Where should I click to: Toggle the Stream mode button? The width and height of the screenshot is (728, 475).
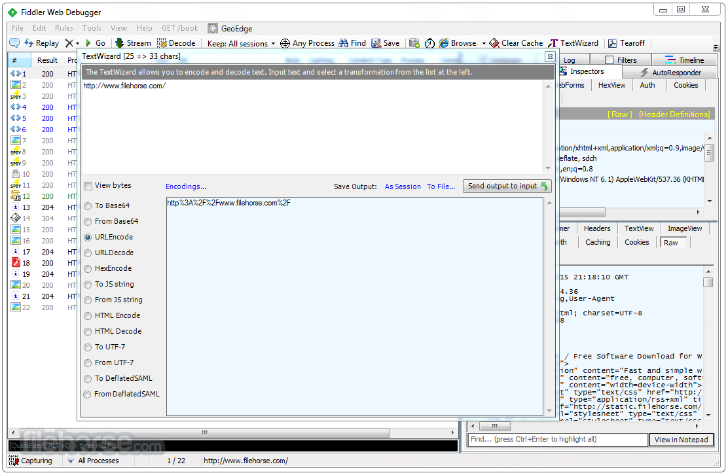click(x=134, y=43)
